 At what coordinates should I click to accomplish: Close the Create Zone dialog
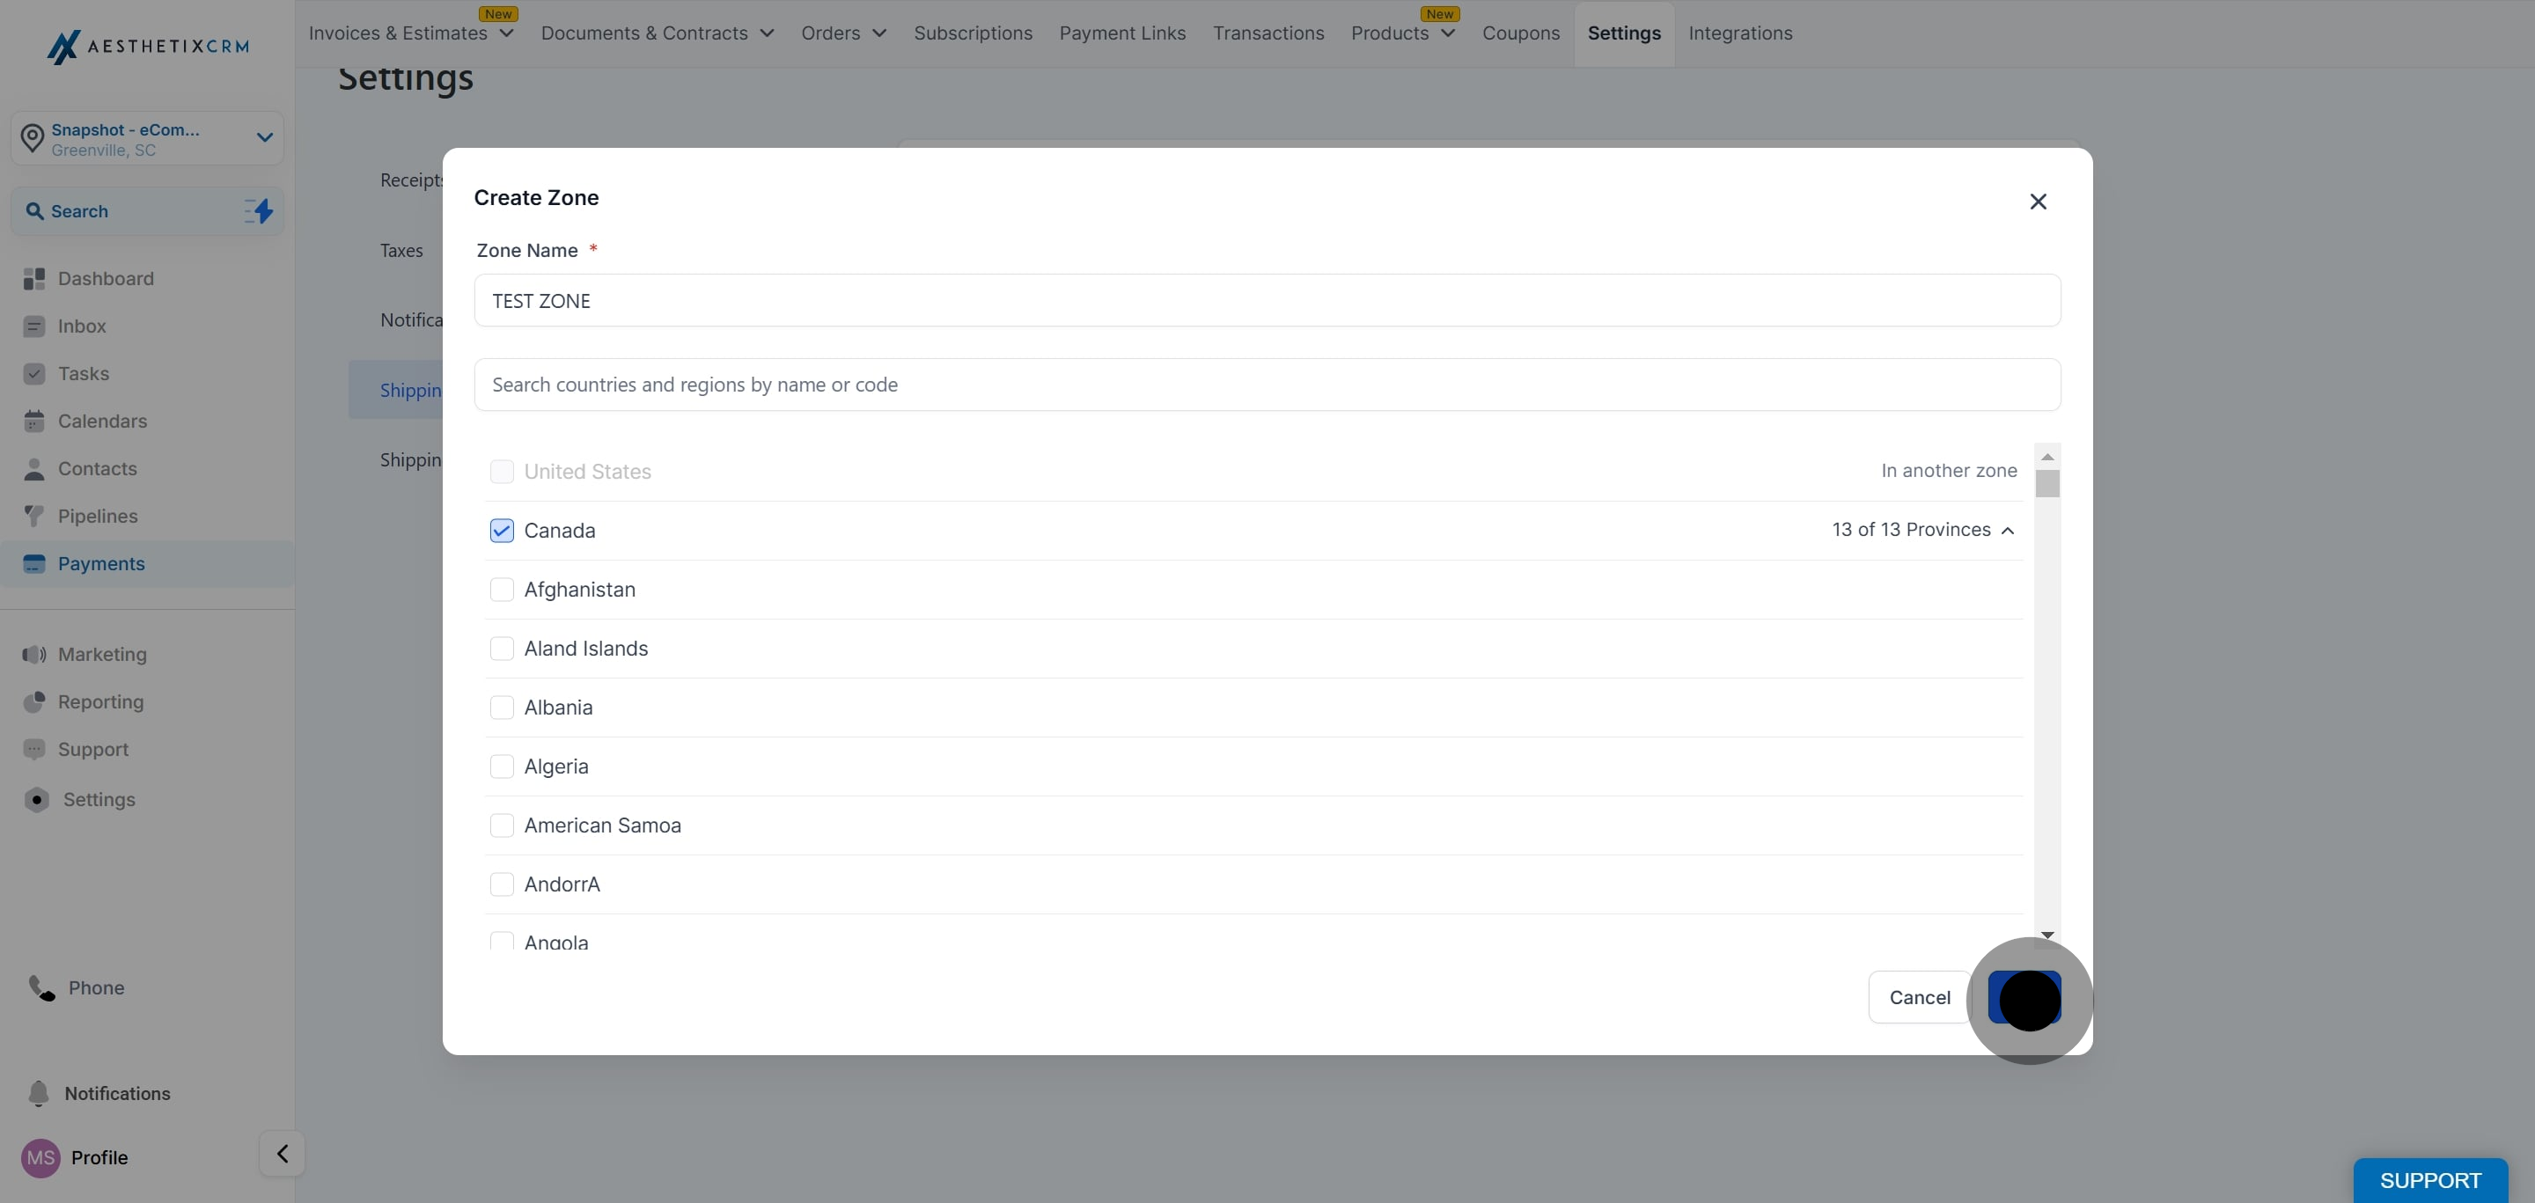point(2038,202)
